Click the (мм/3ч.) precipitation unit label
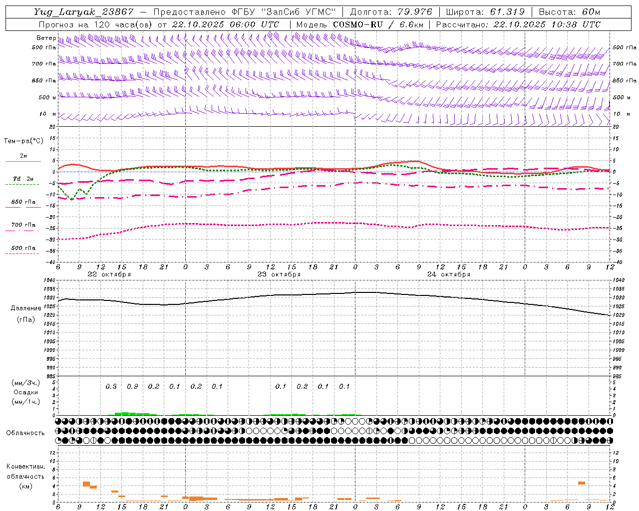 (x=26, y=383)
